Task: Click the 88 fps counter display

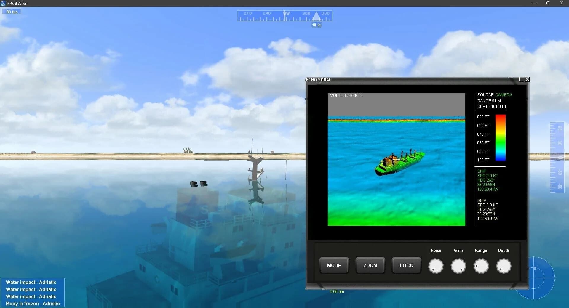Action: [x=11, y=12]
